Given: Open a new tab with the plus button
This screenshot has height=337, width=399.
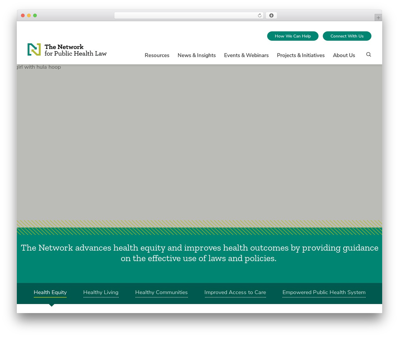Looking at the screenshot, I should click(x=378, y=18).
